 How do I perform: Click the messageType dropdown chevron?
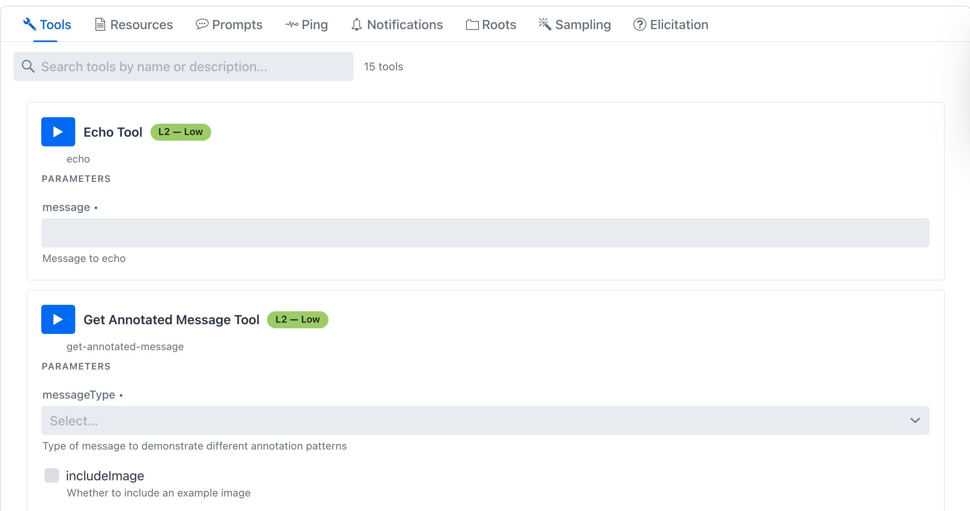click(x=915, y=420)
